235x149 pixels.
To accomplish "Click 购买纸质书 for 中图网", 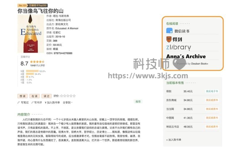I will tap(212, 118).
